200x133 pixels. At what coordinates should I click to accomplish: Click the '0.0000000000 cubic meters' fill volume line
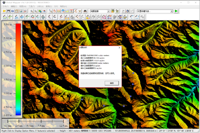click(95, 63)
